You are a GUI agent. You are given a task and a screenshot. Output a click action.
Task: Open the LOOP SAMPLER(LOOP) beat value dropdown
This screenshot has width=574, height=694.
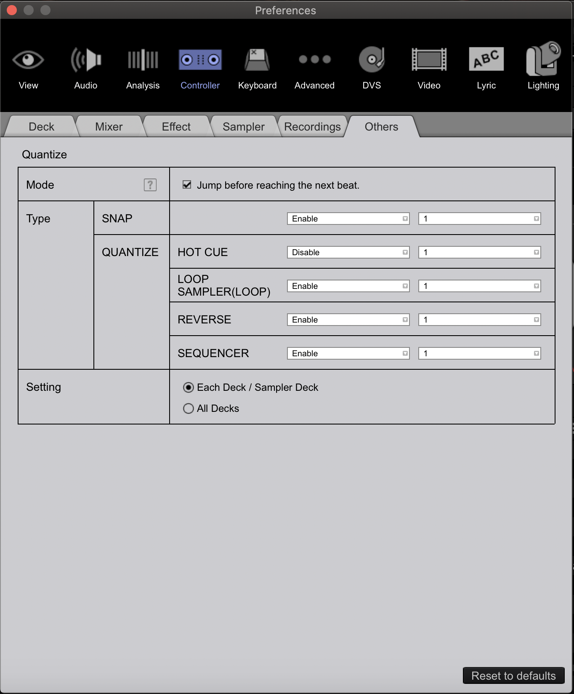click(x=480, y=286)
